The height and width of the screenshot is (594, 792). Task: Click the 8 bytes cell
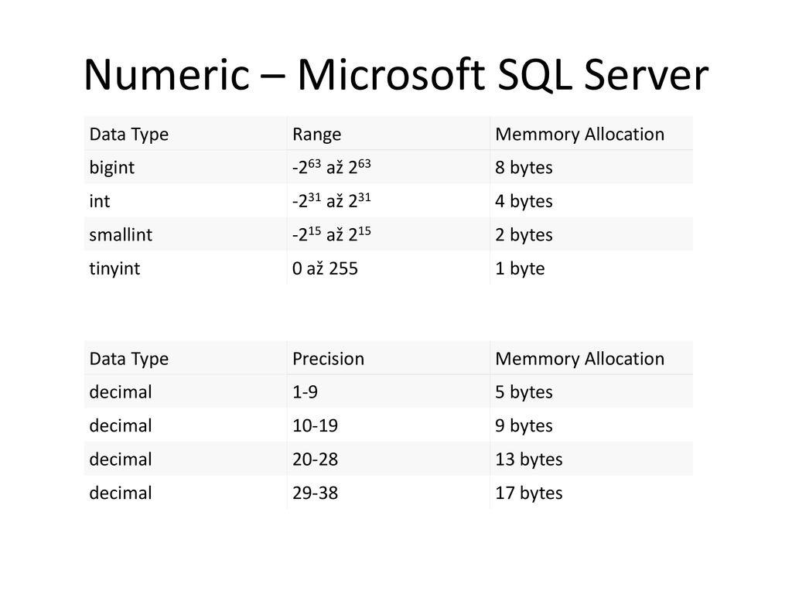(x=524, y=168)
